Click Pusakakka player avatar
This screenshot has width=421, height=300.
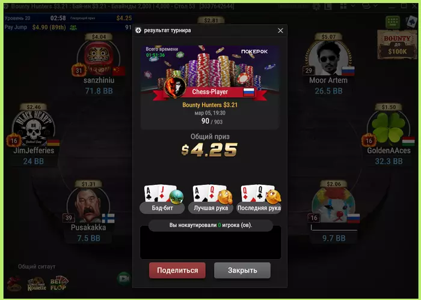pyautogui.click(x=88, y=205)
